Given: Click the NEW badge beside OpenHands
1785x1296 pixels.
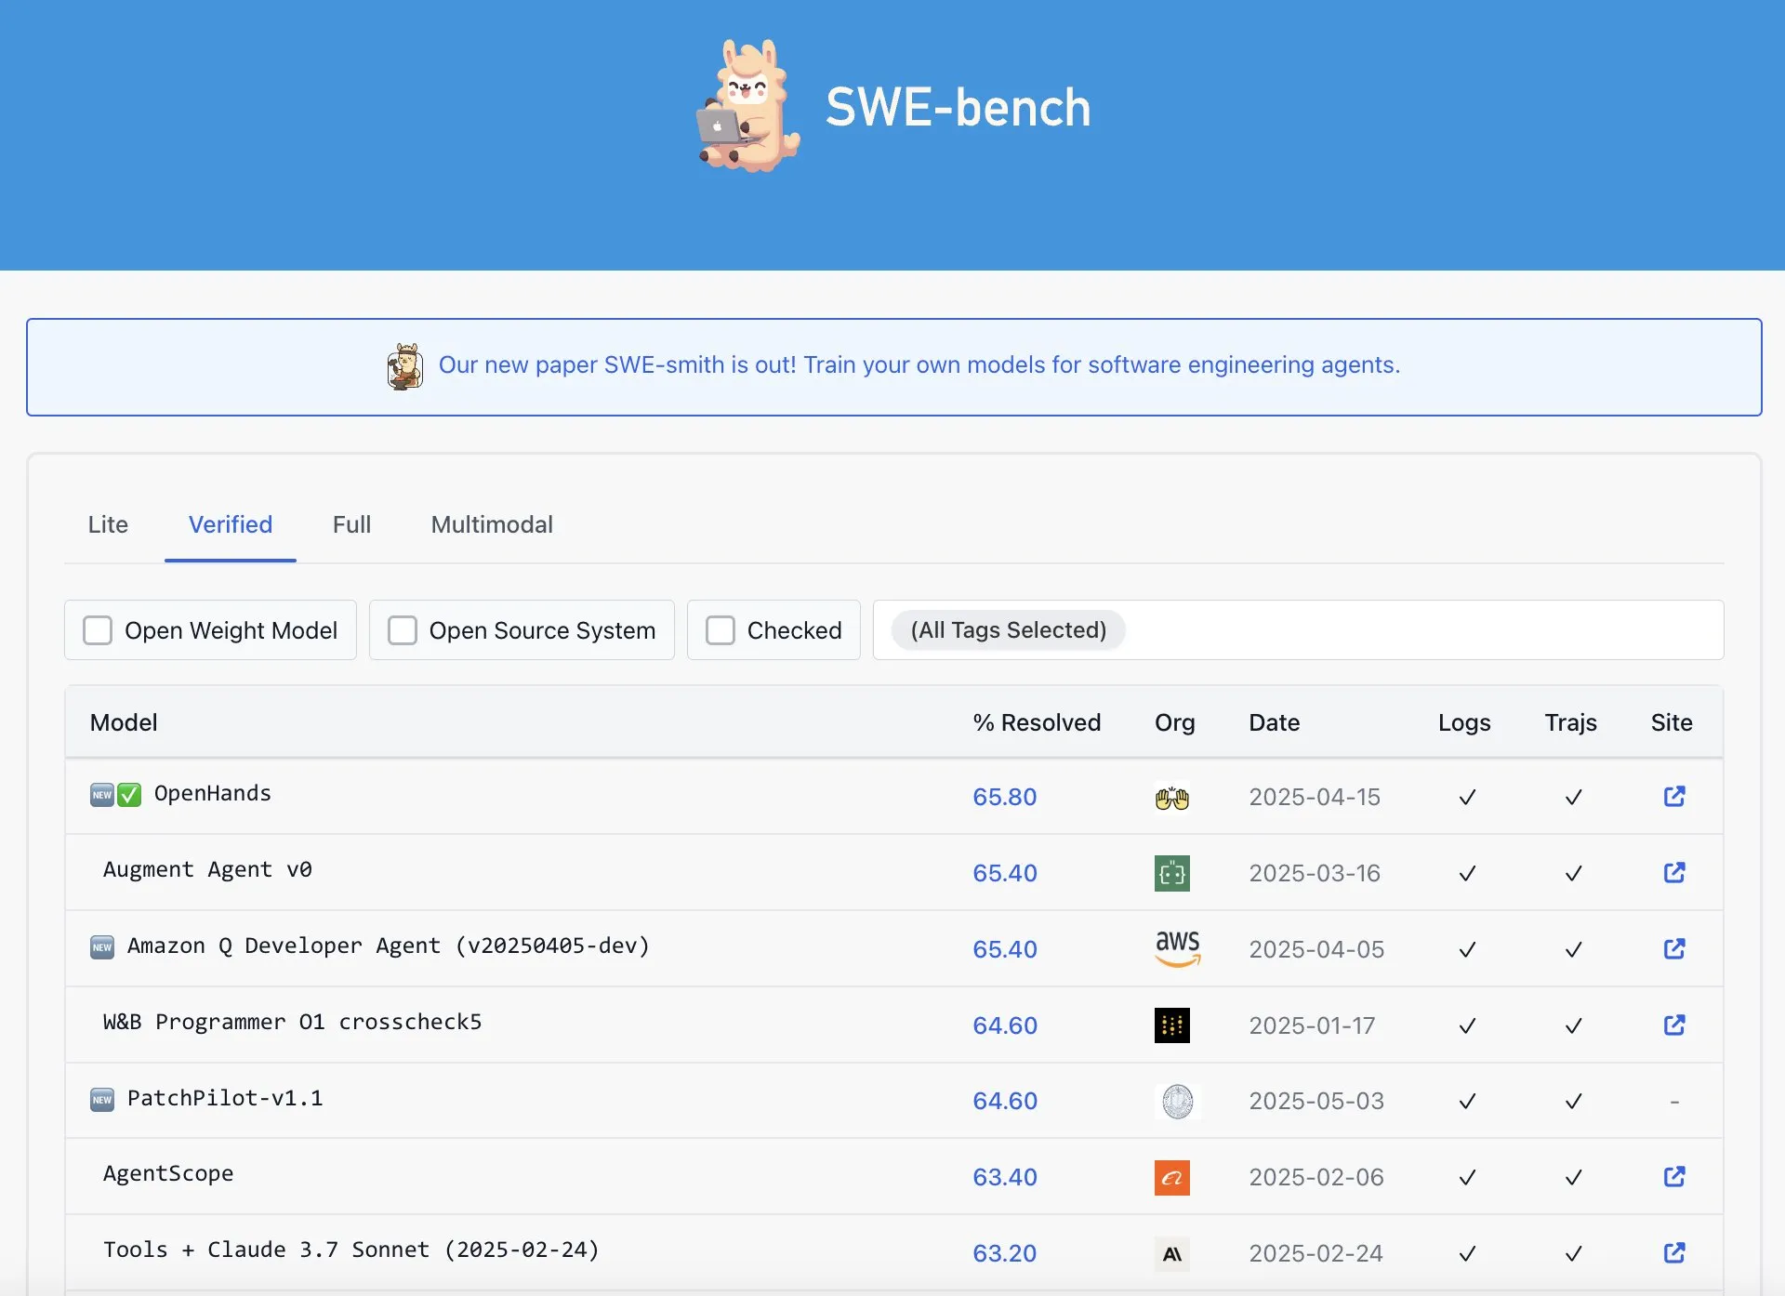Looking at the screenshot, I should point(102,795).
